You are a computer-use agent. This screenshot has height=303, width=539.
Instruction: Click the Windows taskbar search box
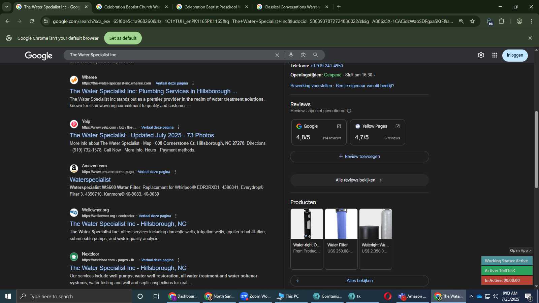[x=74, y=296]
